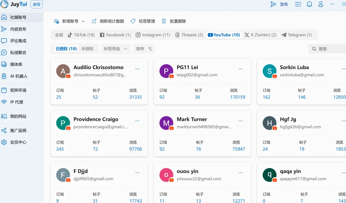Click 批量删除 bulk delete

(174, 21)
